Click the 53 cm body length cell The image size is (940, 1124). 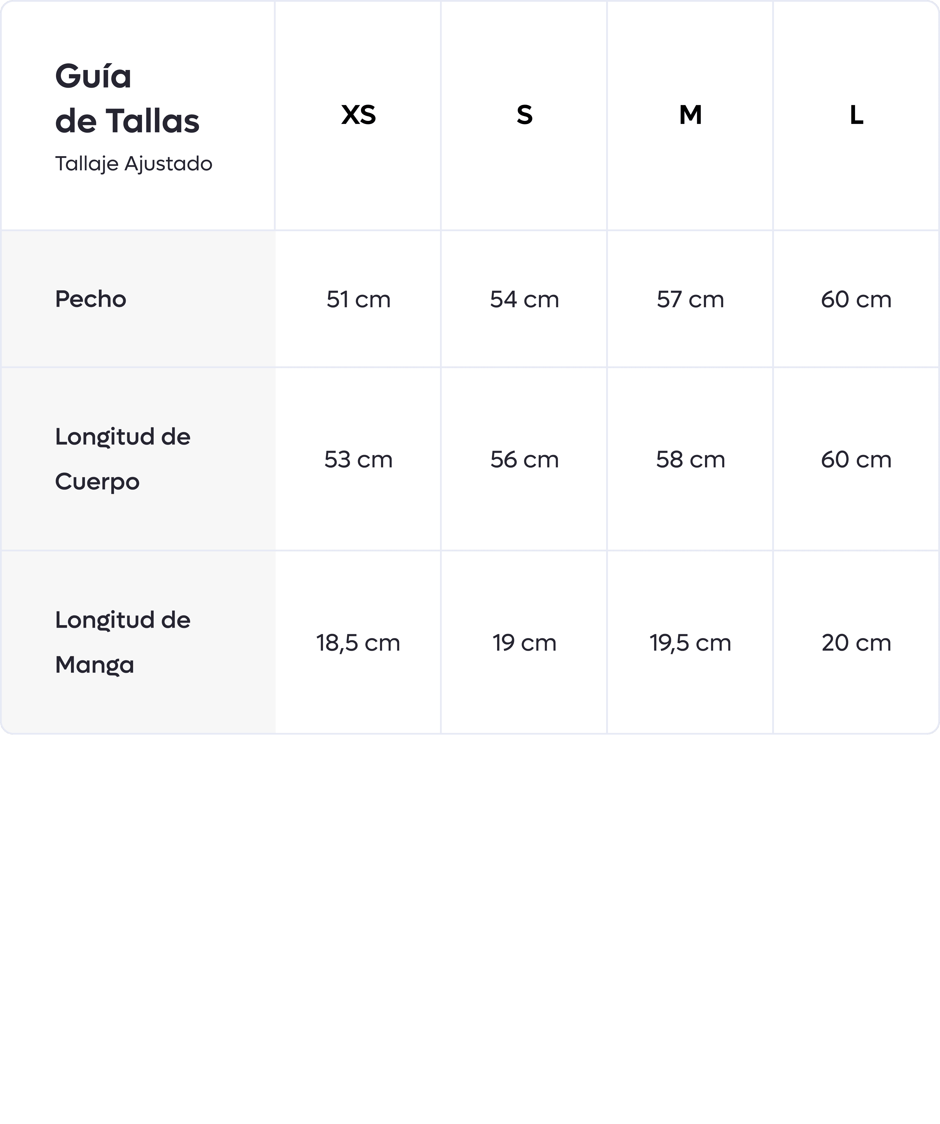(358, 459)
